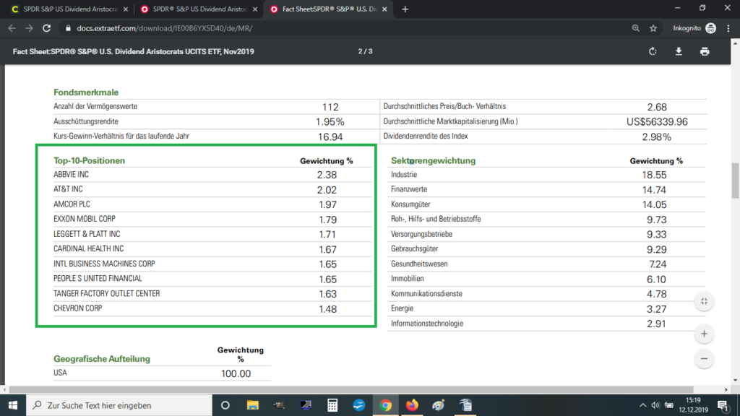Click the CHEVRON CORP row label
This screenshot has width=740, height=416.
pyautogui.click(x=78, y=308)
